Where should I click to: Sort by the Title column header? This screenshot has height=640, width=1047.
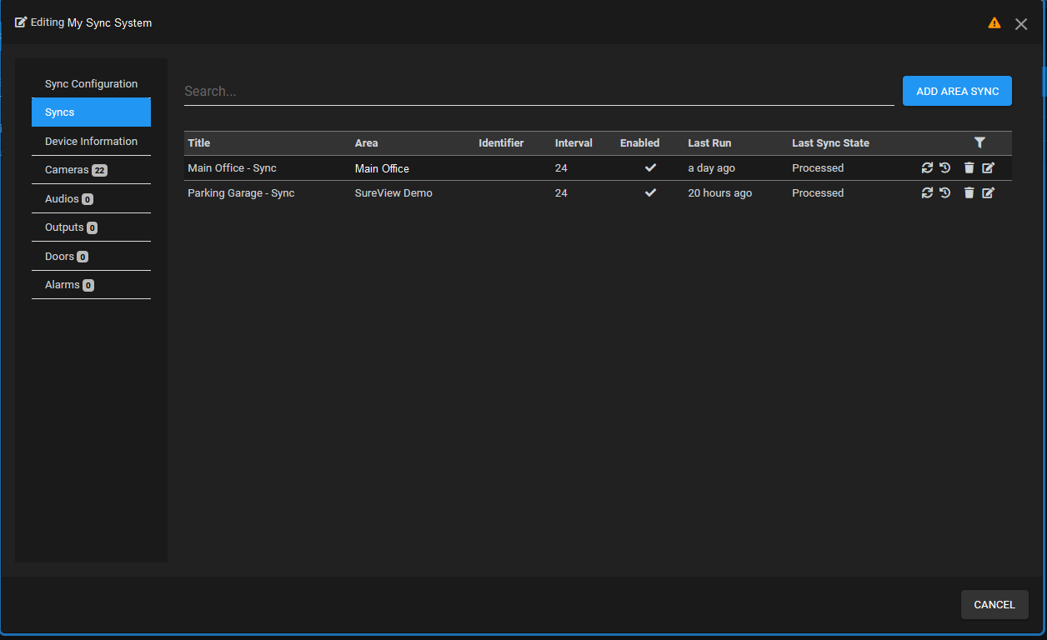pyautogui.click(x=199, y=143)
